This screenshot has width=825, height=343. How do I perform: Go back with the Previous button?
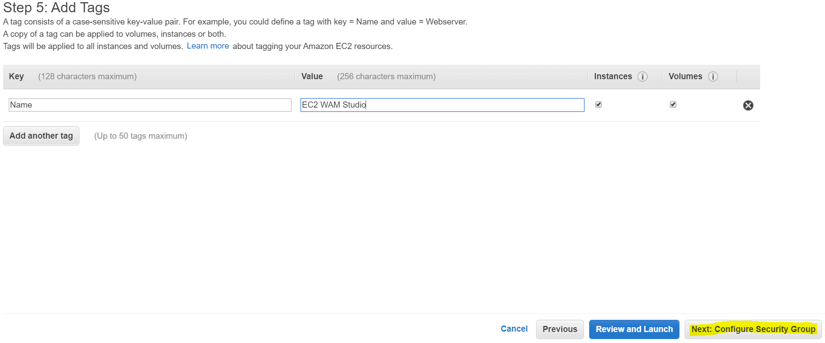pyautogui.click(x=560, y=329)
